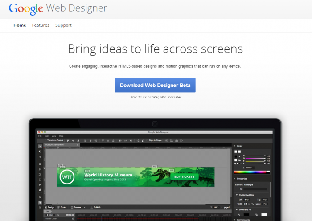Collapse the Color panel
Image resolution: width=312 pixels, height=221 pixels.
[235, 146]
